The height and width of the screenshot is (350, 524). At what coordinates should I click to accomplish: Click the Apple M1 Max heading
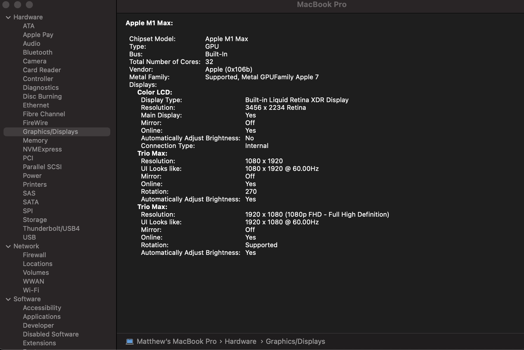(149, 23)
